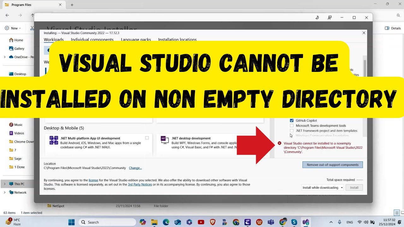Viewport: 404px width, 227px height.
Task: Switch Explorer to details view icon
Action: pyautogui.click(x=397, y=213)
